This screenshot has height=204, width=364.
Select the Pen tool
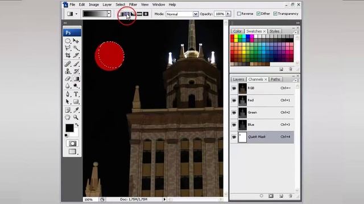[68, 94]
